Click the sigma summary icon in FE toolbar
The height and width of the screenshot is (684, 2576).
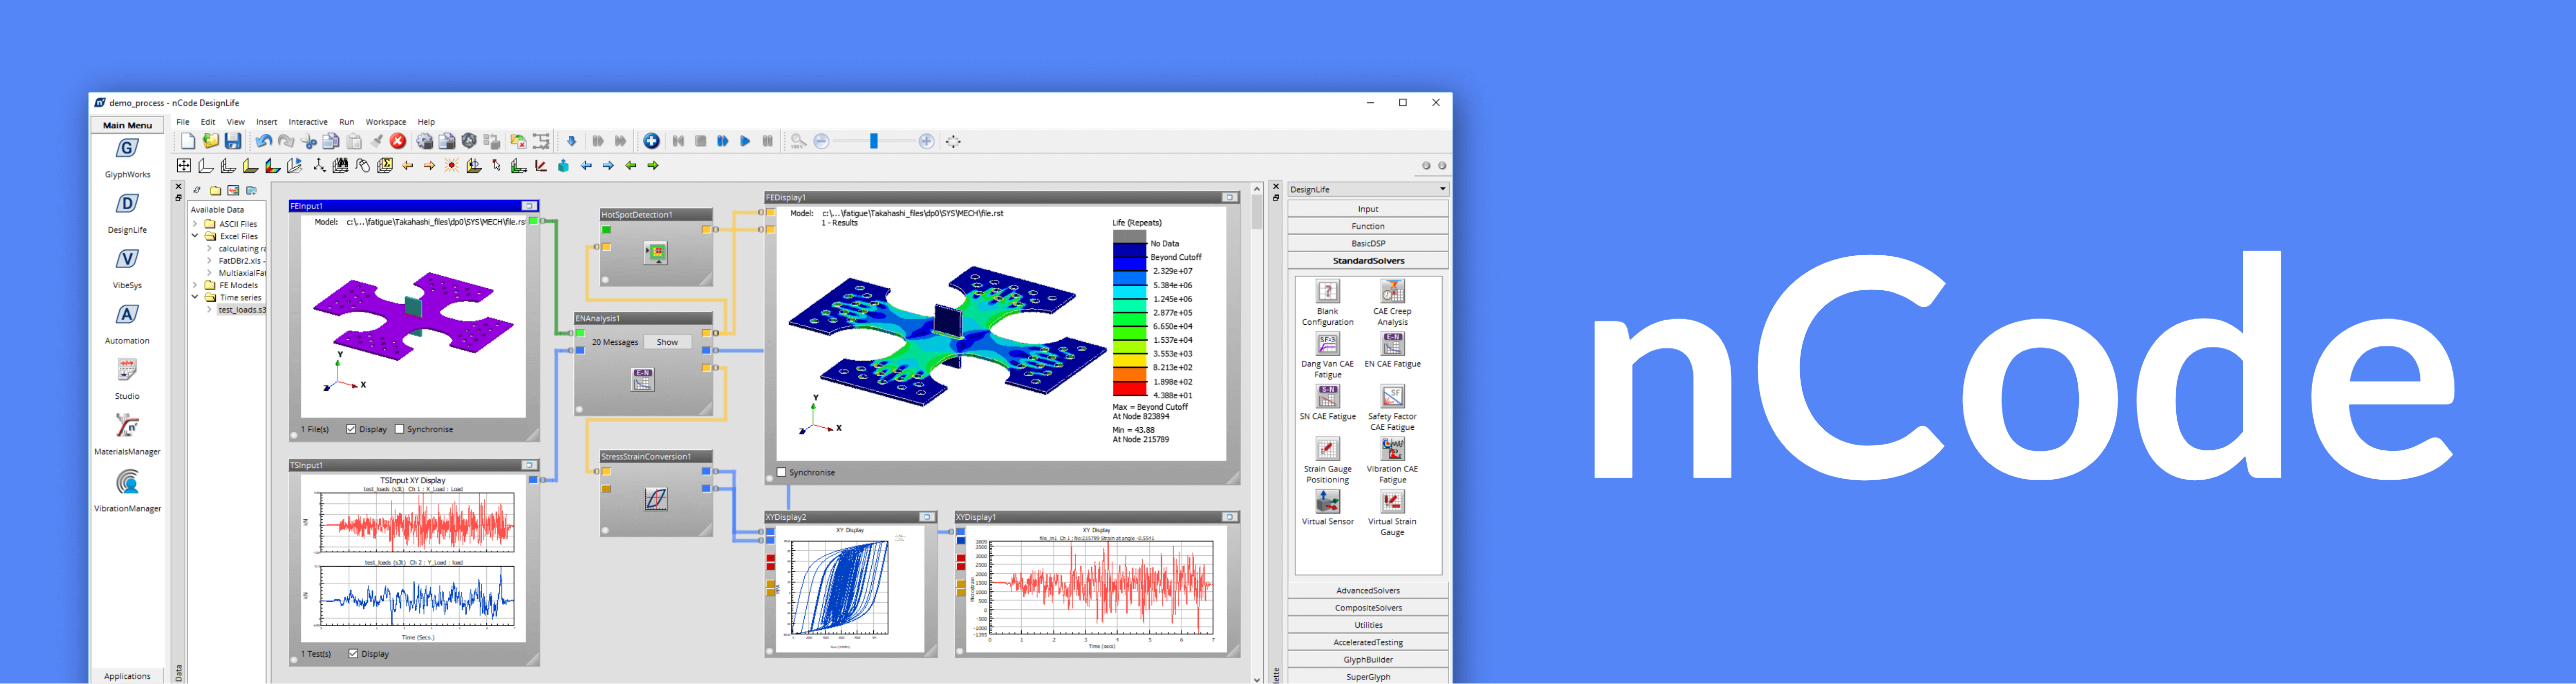[385, 166]
